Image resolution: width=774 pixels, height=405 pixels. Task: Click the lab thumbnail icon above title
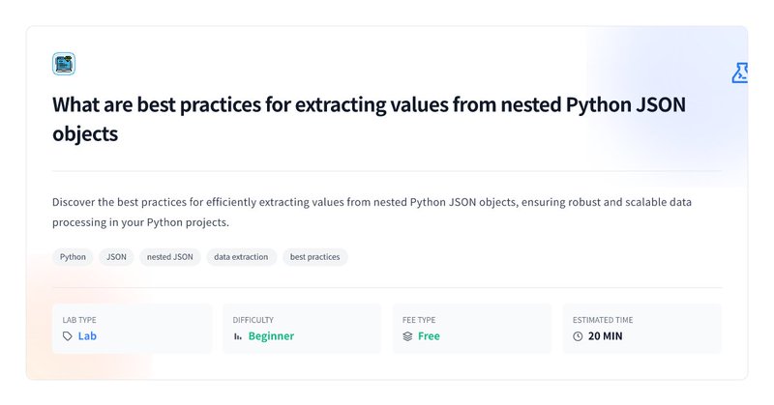tap(64, 64)
